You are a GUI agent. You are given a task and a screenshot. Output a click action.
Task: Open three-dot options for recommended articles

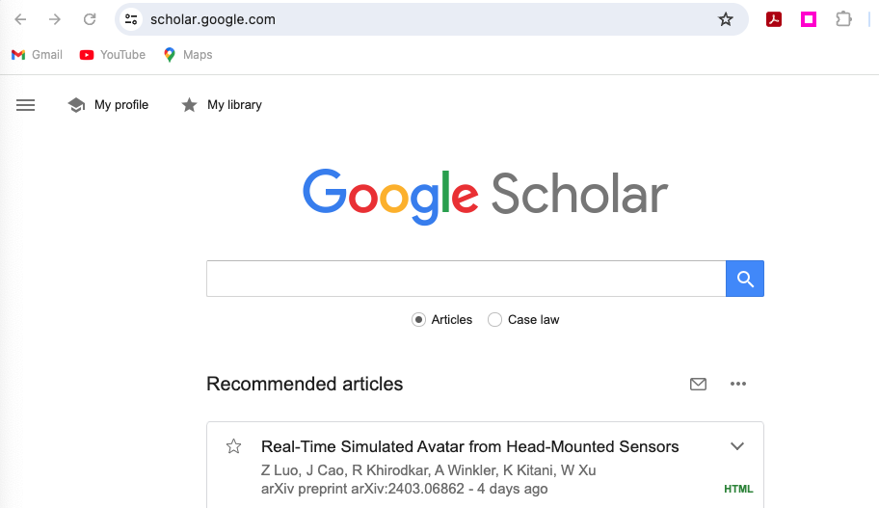[x=738, y=384]
